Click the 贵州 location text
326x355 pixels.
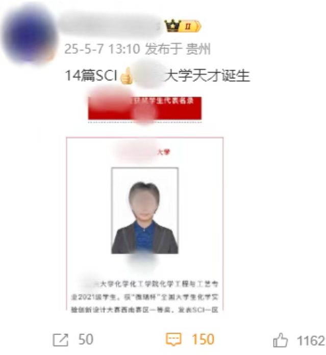(198, 49)
